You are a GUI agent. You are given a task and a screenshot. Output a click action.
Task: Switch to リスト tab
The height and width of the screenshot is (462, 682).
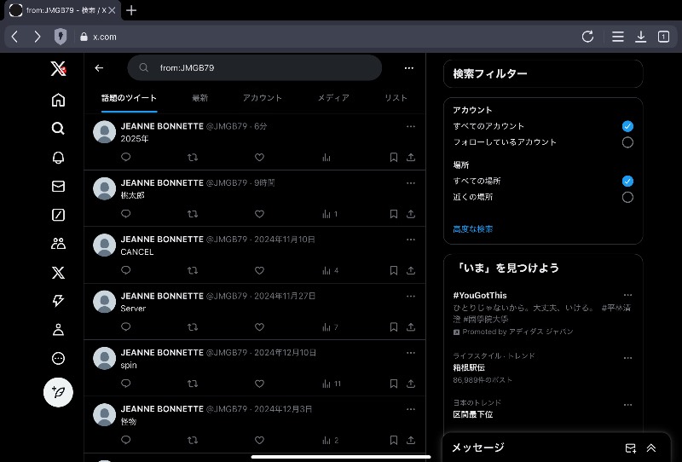[396, 98]
